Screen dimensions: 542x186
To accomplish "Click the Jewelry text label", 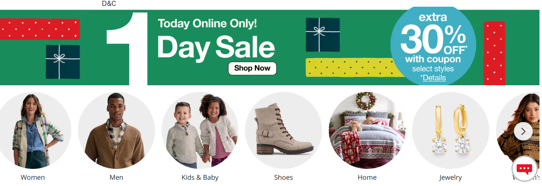I will [451, 178].
